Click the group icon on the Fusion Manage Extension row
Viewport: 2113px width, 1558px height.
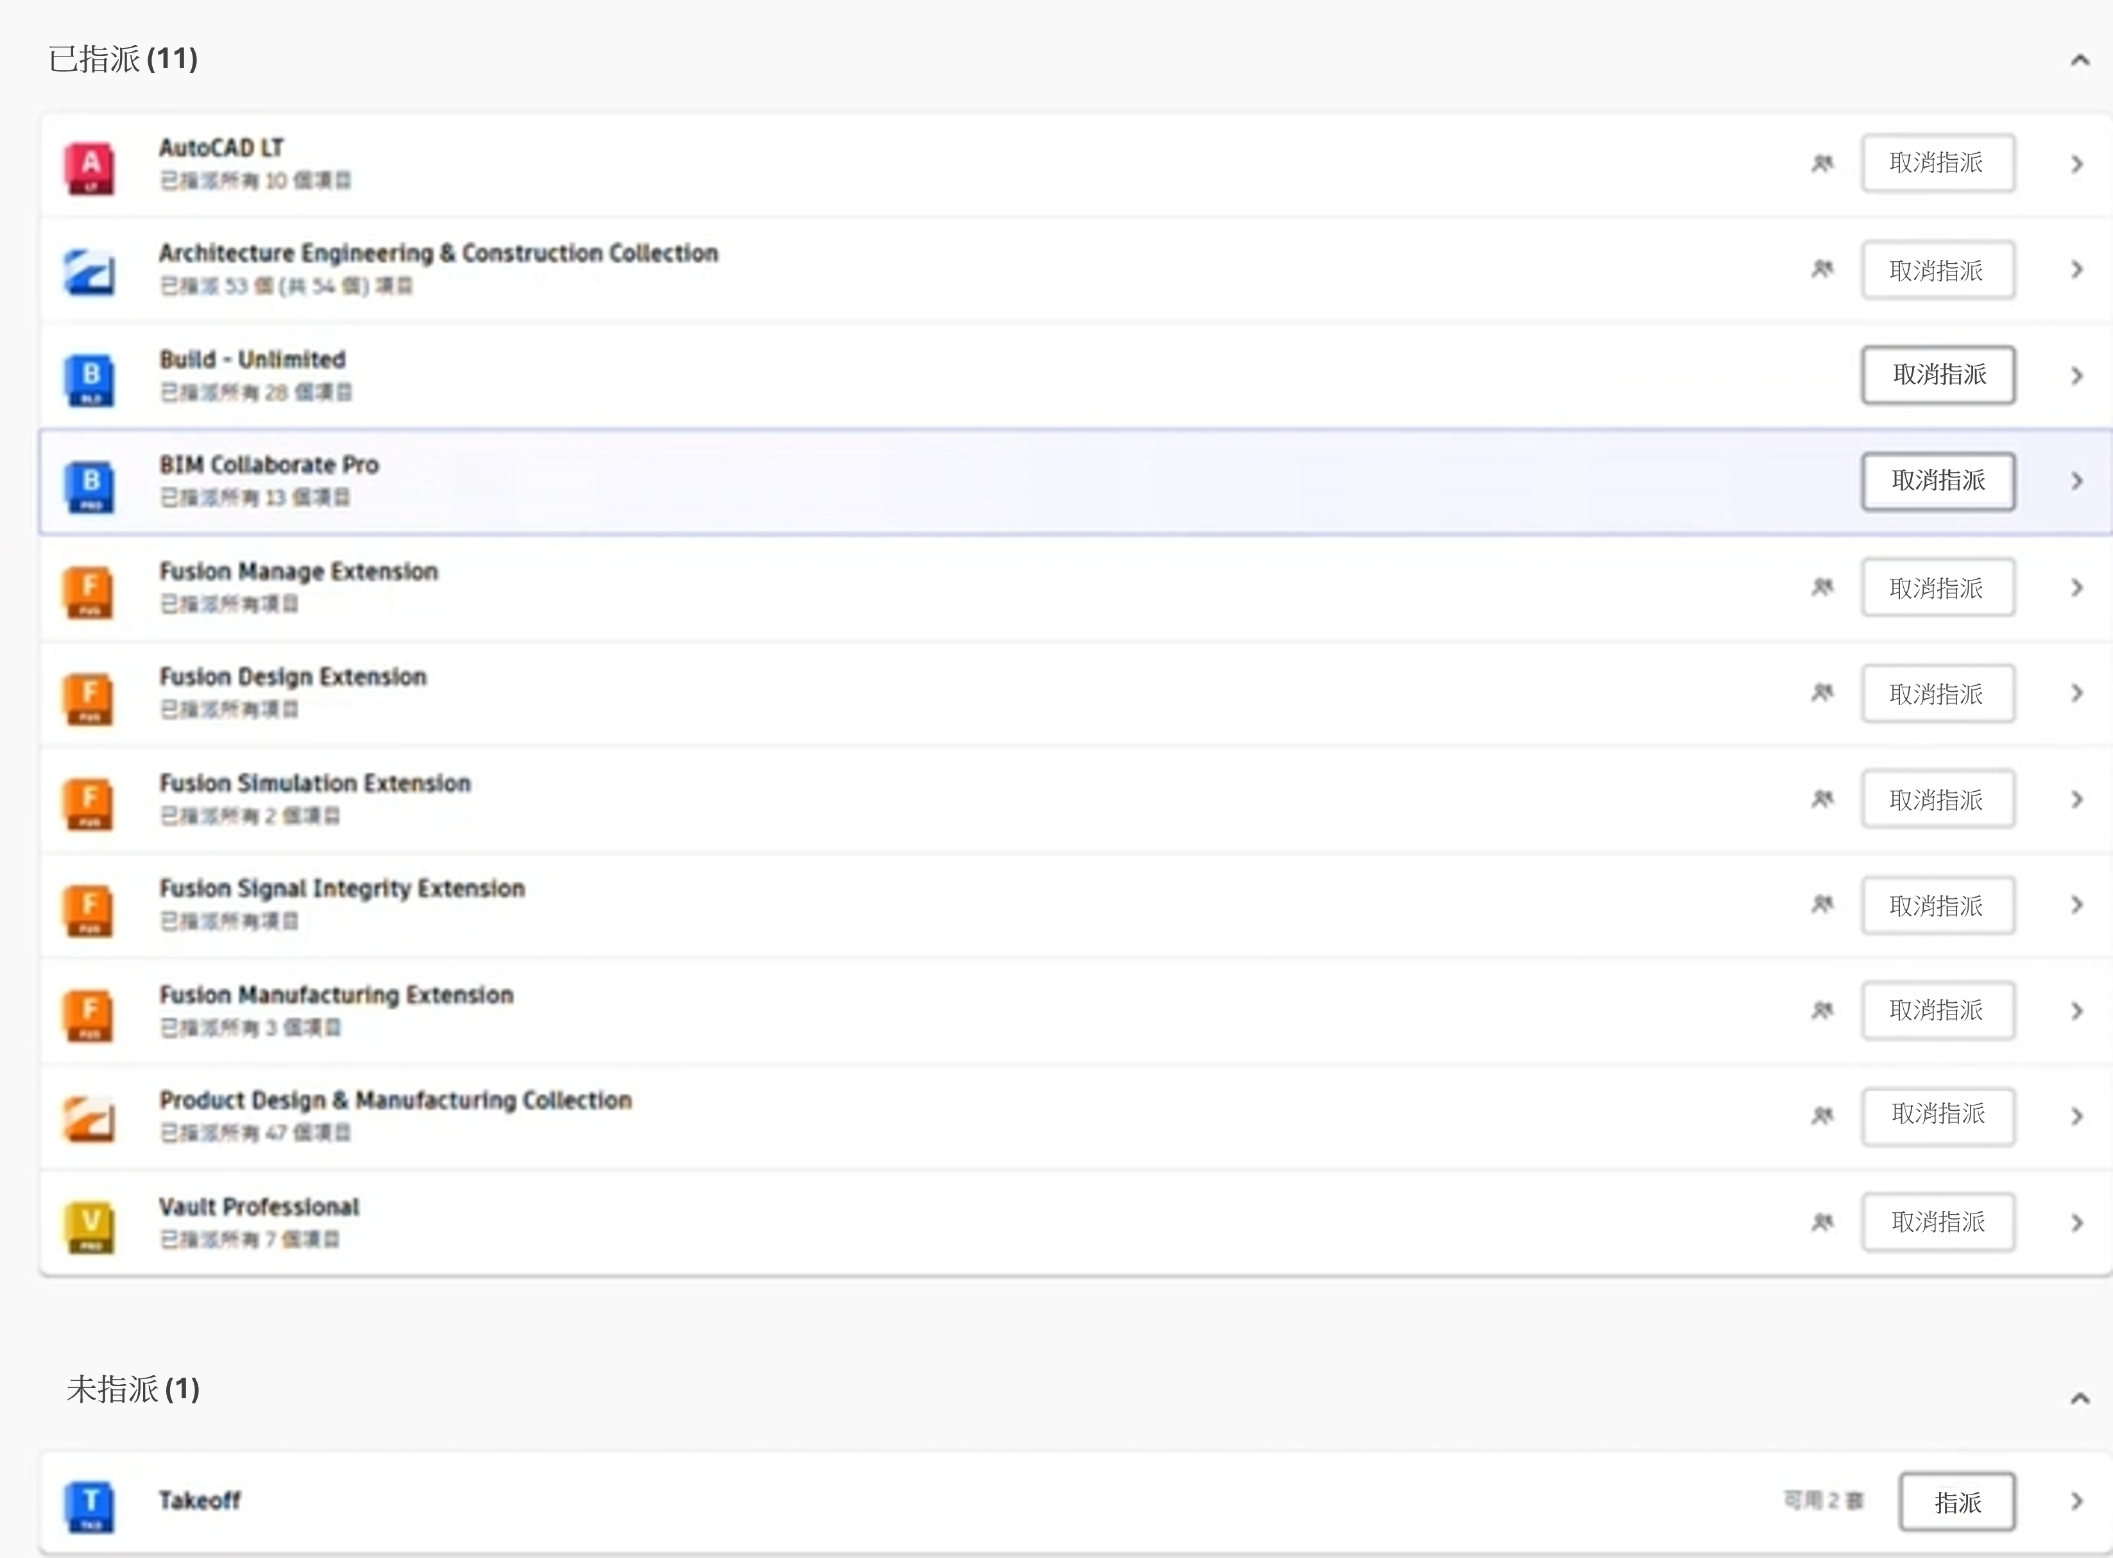(x=1822, y=588)
